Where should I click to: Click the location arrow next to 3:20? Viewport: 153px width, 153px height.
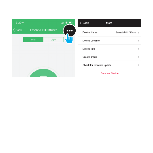point(23,23)
